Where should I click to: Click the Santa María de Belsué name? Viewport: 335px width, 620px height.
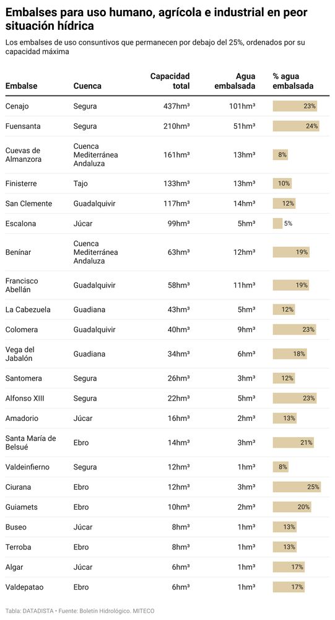click(x=31, y=443)
